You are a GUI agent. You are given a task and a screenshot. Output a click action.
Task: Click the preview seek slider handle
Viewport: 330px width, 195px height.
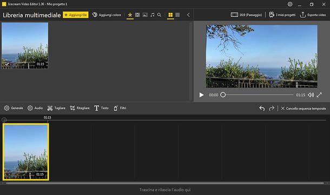point(223,95)
